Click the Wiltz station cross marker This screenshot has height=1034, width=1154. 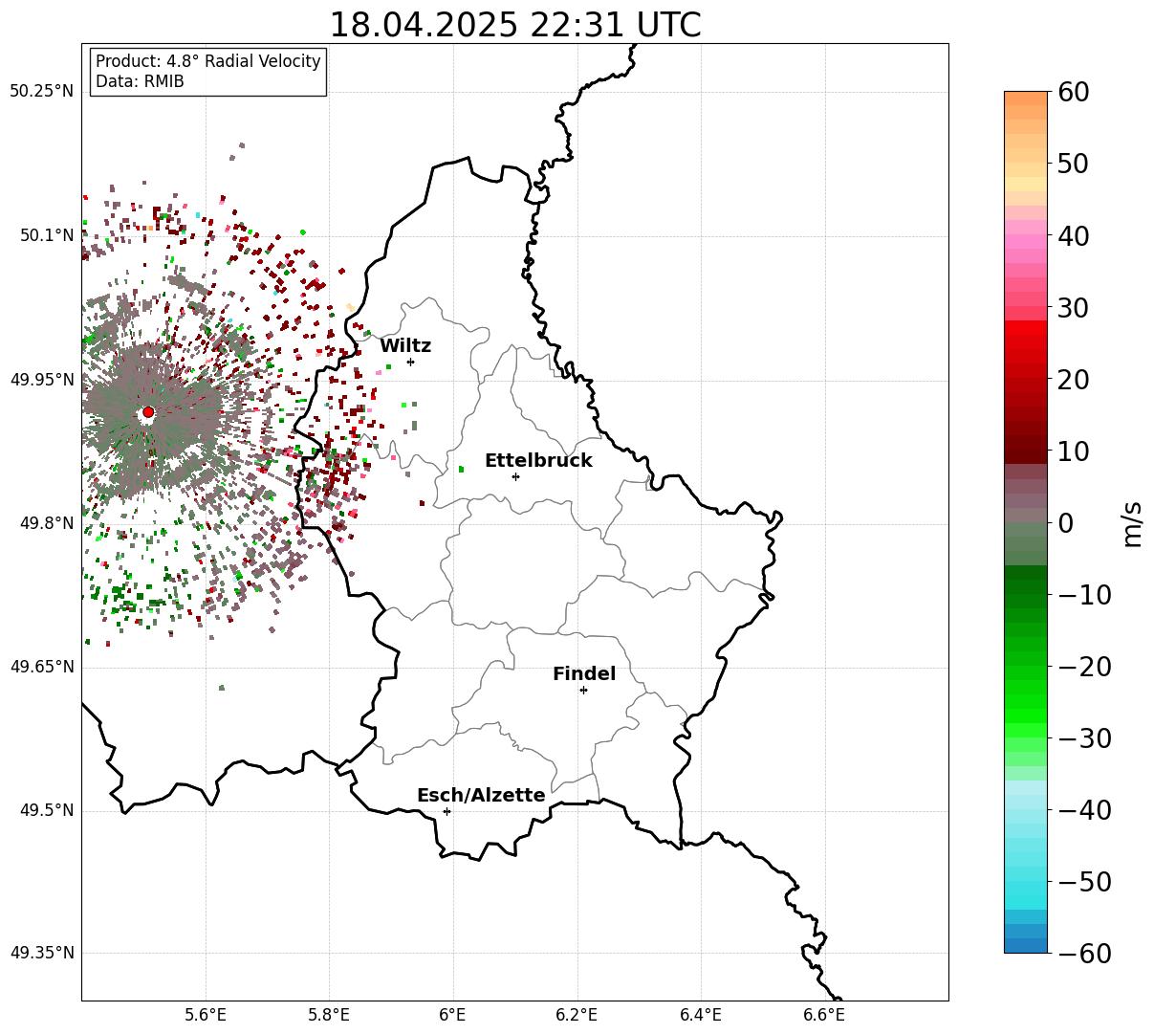pos(410,362)
